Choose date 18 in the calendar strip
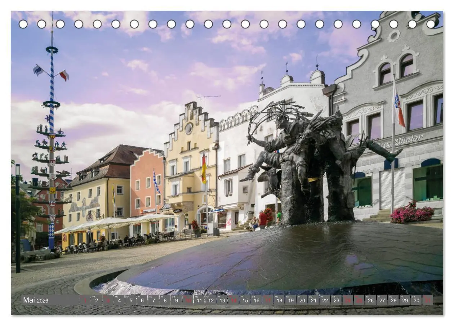 279,300
